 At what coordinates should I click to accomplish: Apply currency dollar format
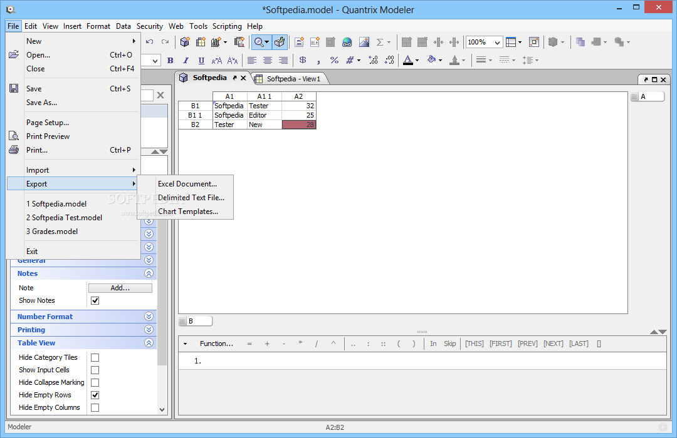(x=303, y=60)
